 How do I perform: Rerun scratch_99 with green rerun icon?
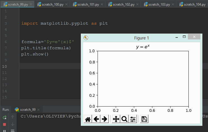(4, 117)
